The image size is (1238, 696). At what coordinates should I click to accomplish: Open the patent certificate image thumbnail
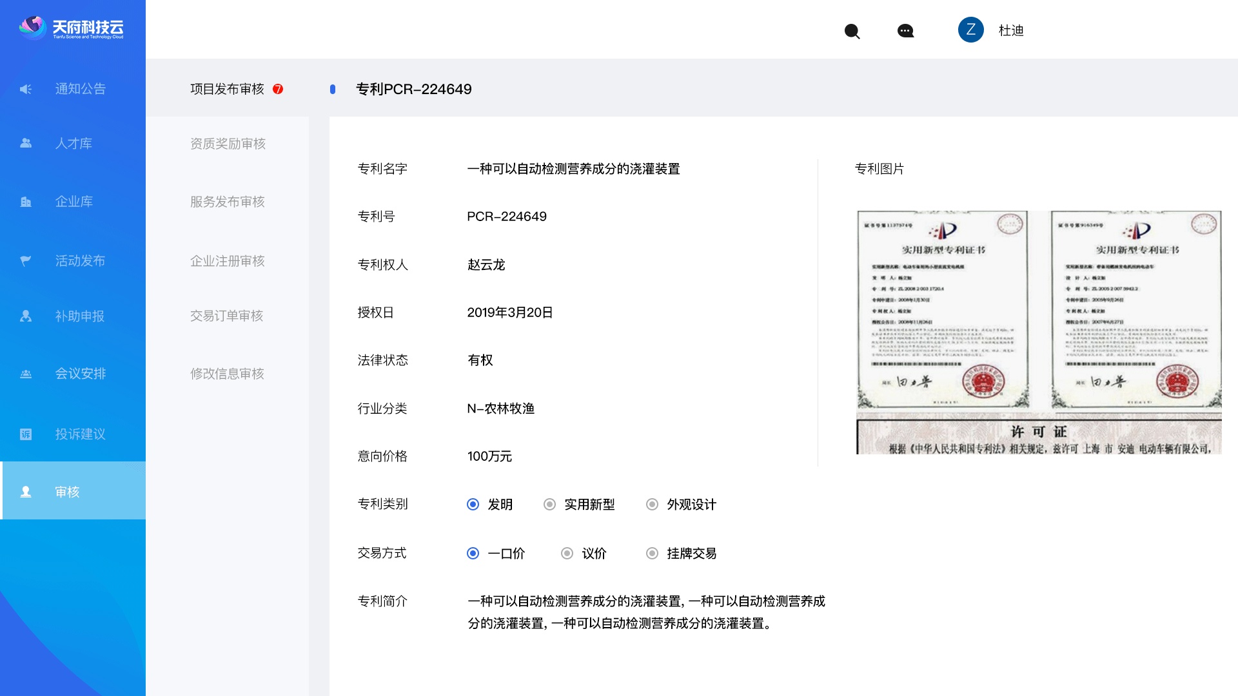(1038, 332)
